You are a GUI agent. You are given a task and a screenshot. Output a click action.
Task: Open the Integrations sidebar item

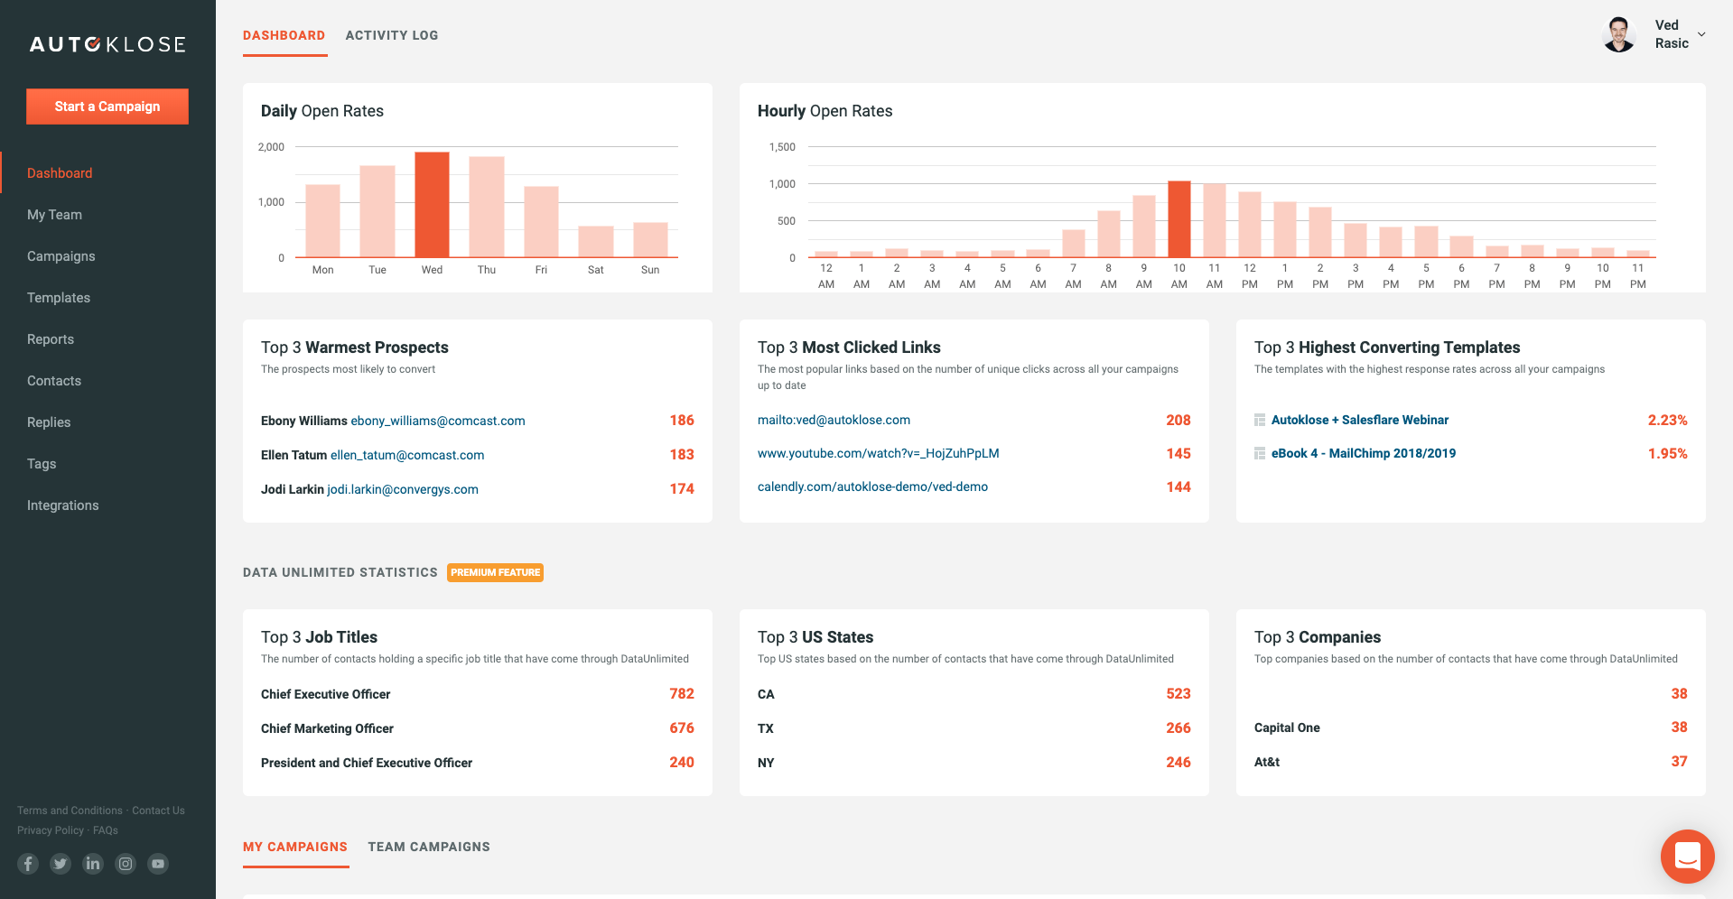63,505
